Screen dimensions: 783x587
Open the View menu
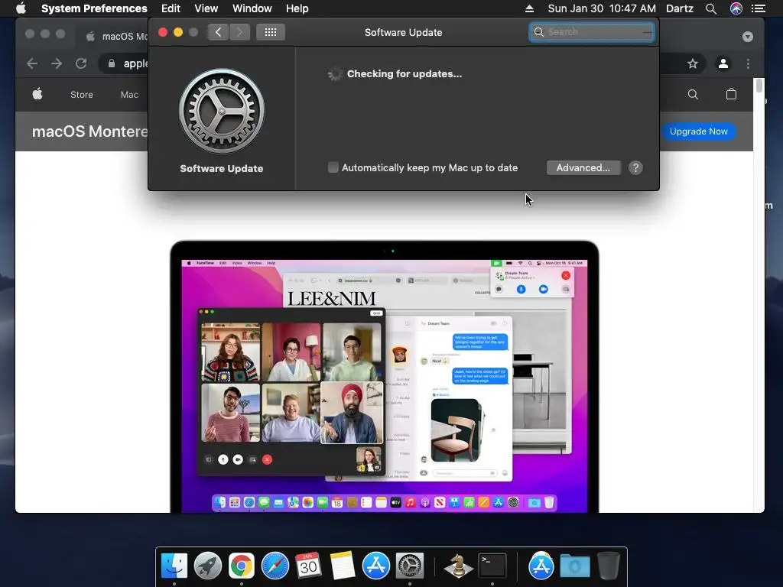[x=206, y=8]
